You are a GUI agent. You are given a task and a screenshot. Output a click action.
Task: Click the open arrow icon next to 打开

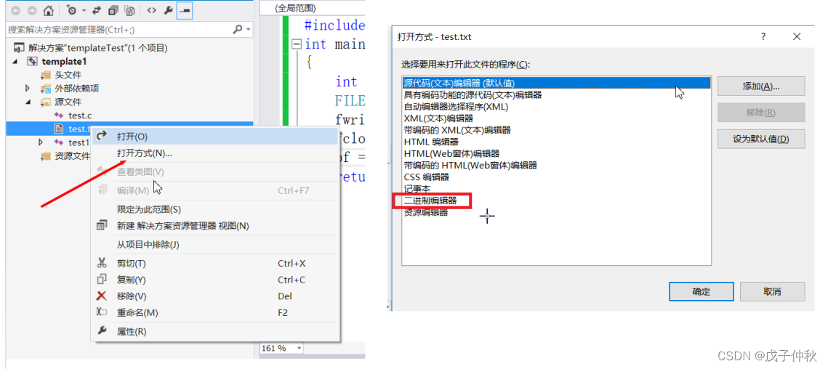(103, 137)
